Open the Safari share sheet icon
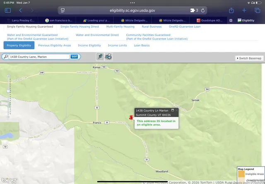Image resolution: width=265 pixels, height=184 pixels. coord(231,10)
